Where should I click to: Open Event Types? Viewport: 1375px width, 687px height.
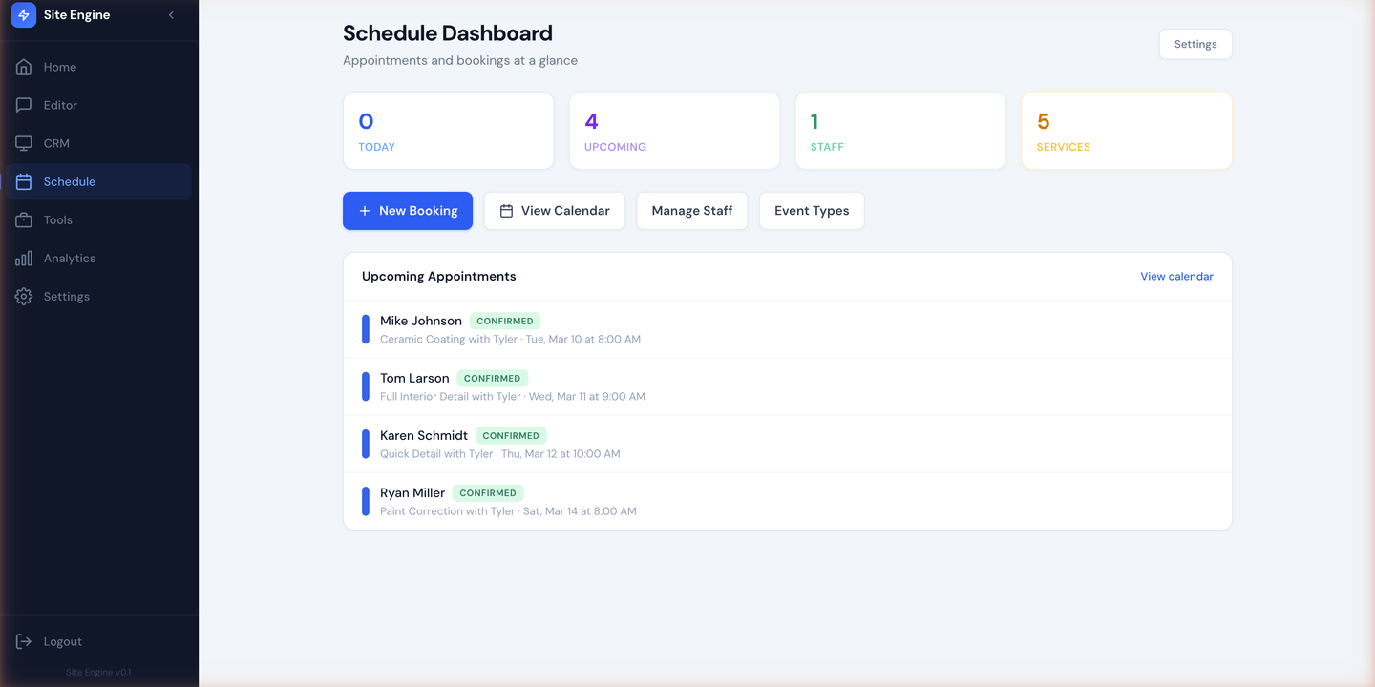pos(811,211)
